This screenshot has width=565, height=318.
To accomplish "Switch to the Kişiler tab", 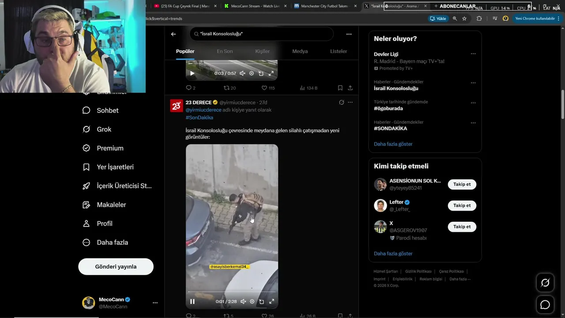I will pyautogui.click(x=262, y=51).
